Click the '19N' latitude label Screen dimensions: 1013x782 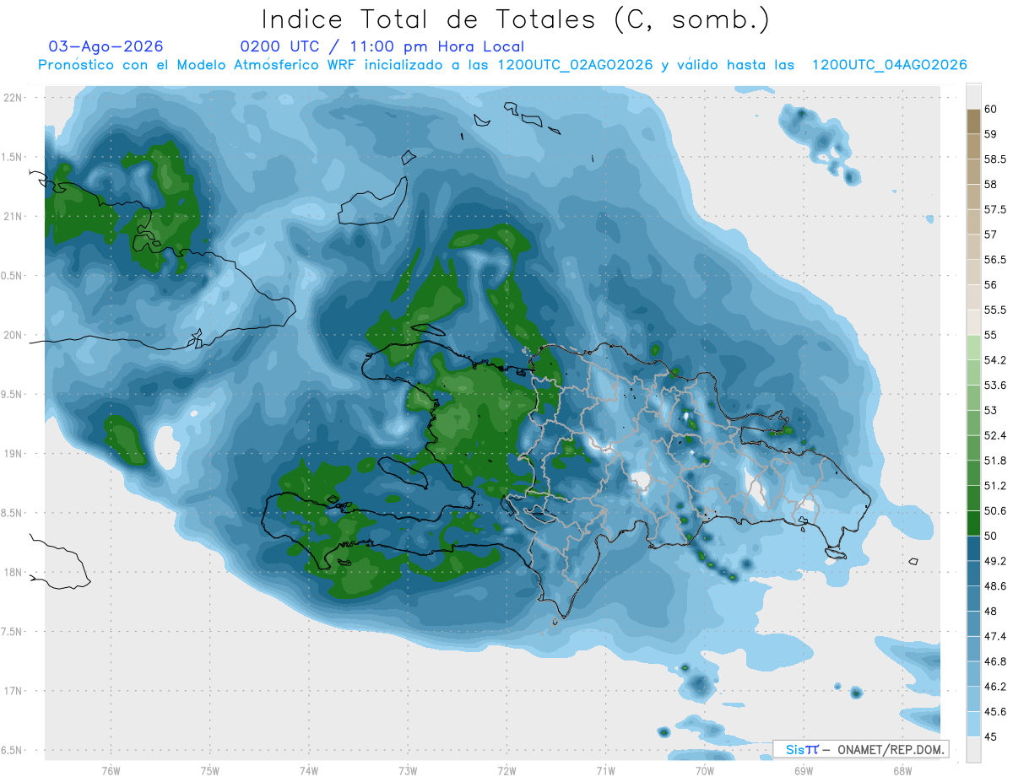tap(12, 454)
